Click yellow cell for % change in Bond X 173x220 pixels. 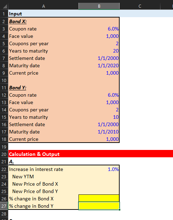coord(99,198)
